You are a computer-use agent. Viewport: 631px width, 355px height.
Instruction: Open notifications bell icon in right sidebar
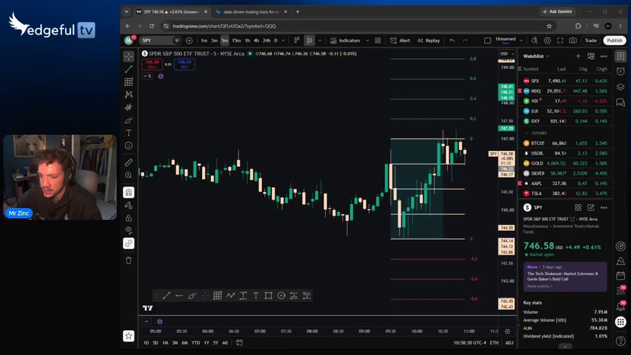[x=621, y=307]
